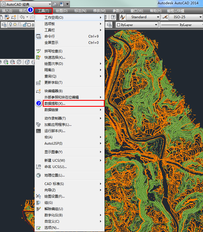Image resolution: width=203 pixels, height=232 pixels.
Task: Click the Dimension Style icon
Action: [165, 17]
